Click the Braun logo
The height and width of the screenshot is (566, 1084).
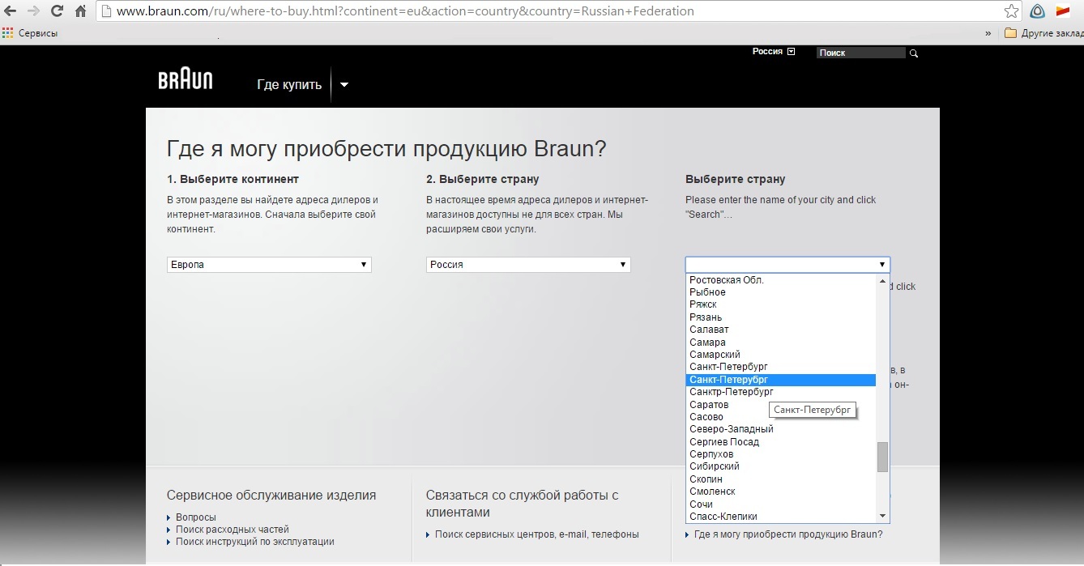click(x=186, y=80)
